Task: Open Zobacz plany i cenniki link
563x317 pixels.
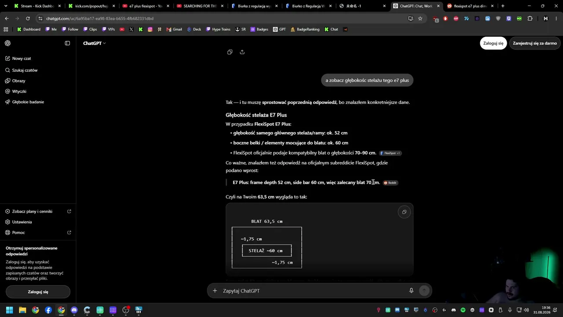Action: tap(38, 211)
